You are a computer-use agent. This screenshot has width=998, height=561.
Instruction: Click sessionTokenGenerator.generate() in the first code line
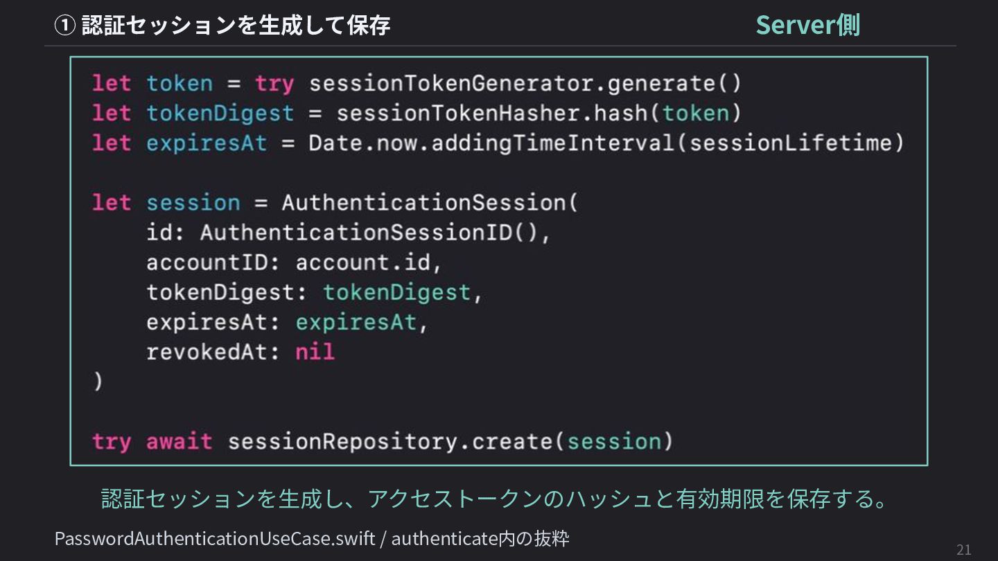(525, 83)
